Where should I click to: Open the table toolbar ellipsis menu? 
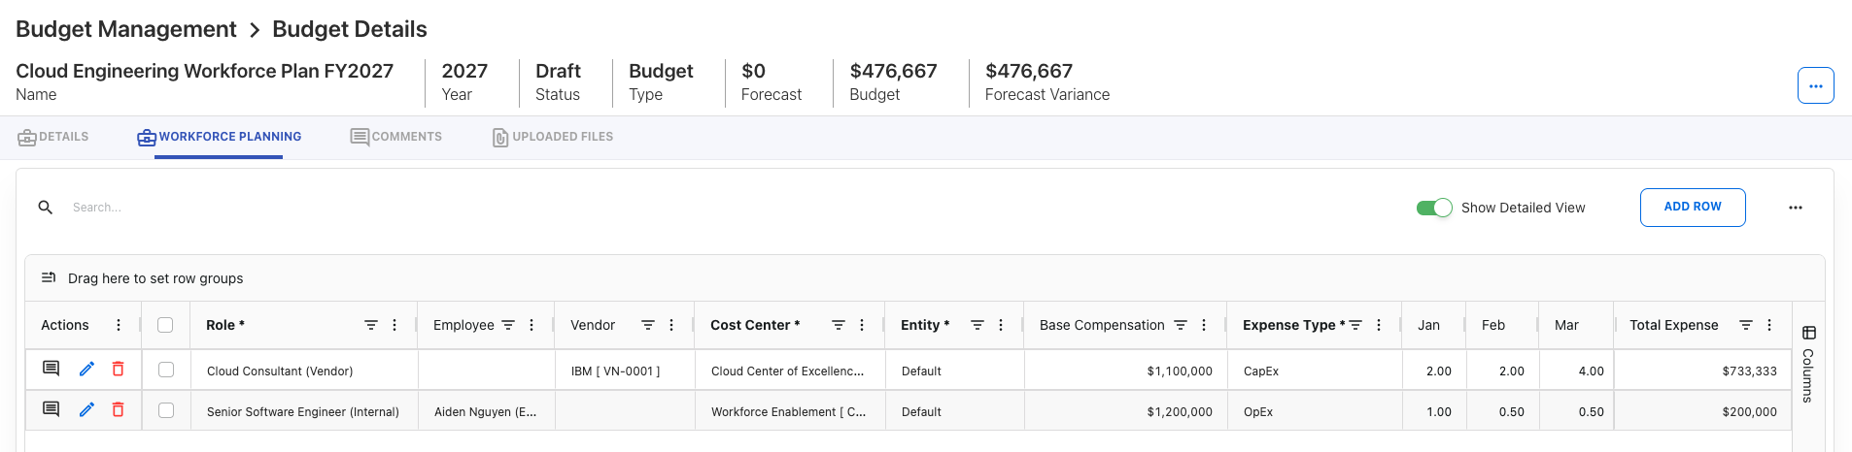point(1795,208)
